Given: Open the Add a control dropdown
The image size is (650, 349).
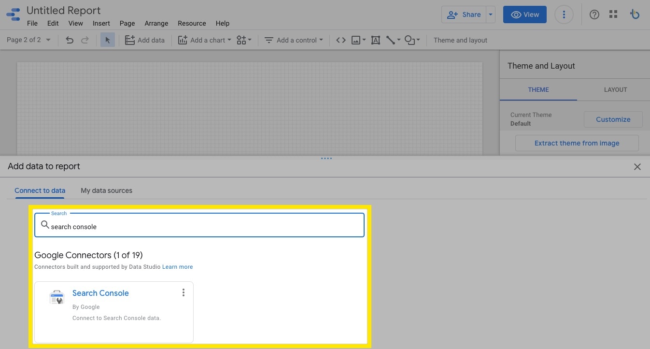Looking at the screenshot, I should (x=294, y=40).
